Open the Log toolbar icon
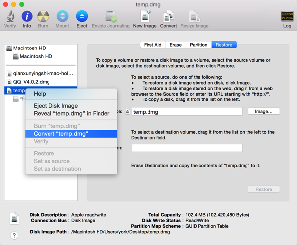This screenshot has height=245, width=297. pos(287,16)
